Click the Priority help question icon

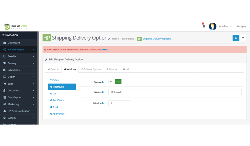pos(102,103)
